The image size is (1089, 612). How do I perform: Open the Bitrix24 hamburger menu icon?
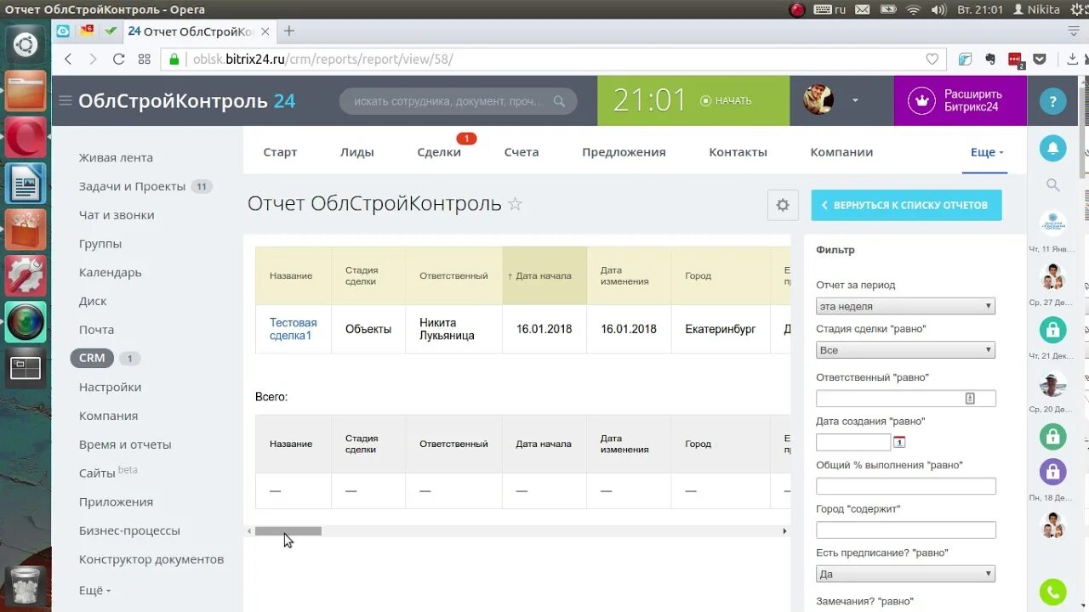pyautogui.click(x=65, y=101)
